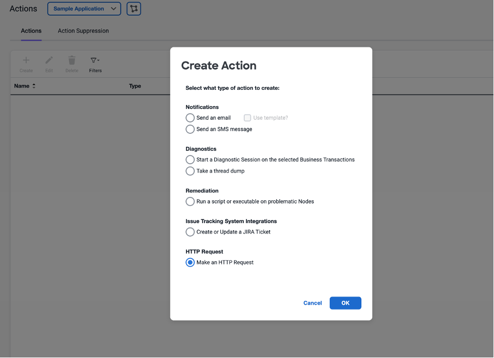Tick the Use template checkbox
494x358 pixels.
point(248,118)
